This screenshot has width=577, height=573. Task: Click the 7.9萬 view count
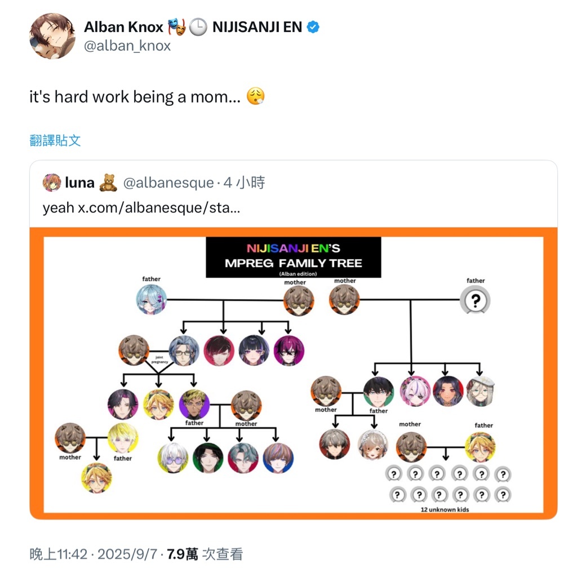pyautogui.click(x=183, y=554)
